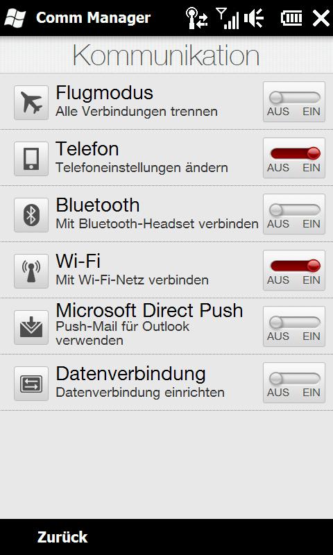
Task: Turn off the Telefon switch
Action: [x=294, y=158]
